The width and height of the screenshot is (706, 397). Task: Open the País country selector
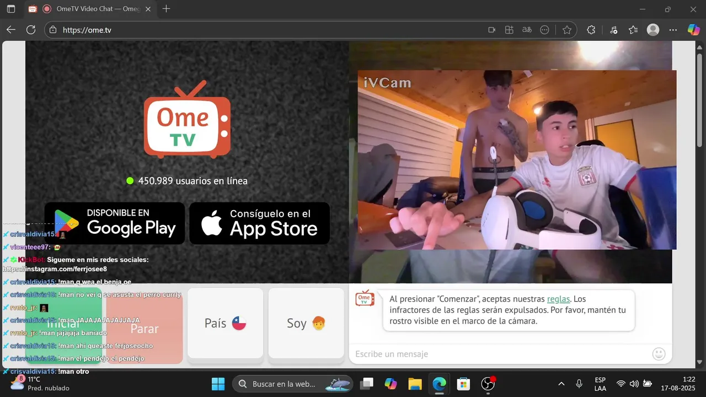(x=226, y=323)
